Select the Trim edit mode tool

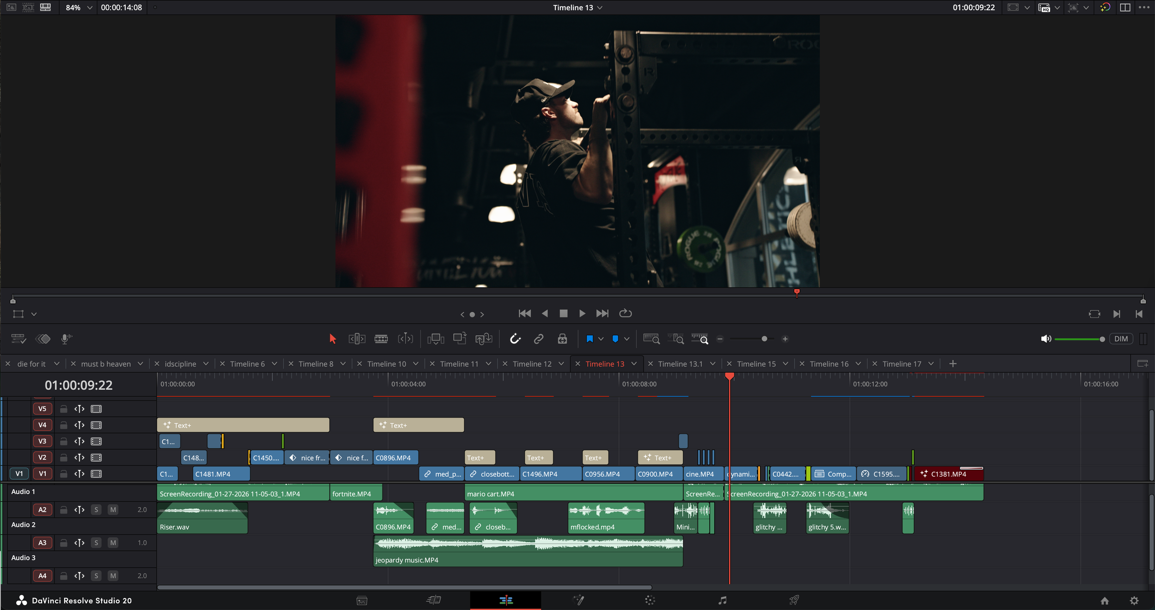point(357,339)
